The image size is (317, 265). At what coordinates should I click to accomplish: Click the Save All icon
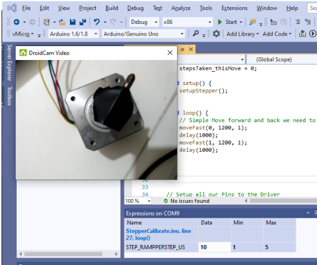[x=83, y=22]
